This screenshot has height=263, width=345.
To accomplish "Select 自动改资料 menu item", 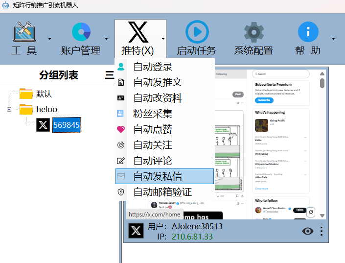I will click(x=164, y=98).
